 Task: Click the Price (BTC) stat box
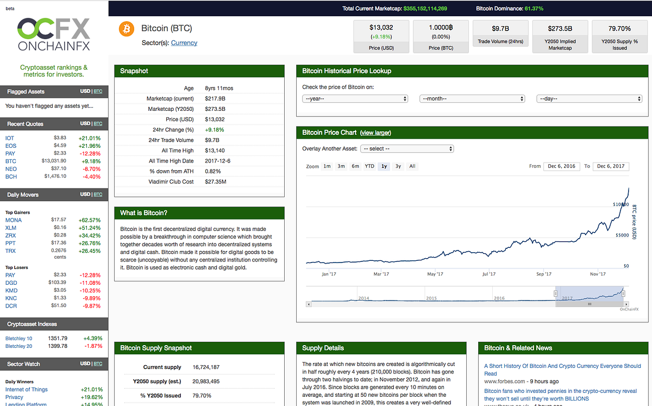click(441, 36)
